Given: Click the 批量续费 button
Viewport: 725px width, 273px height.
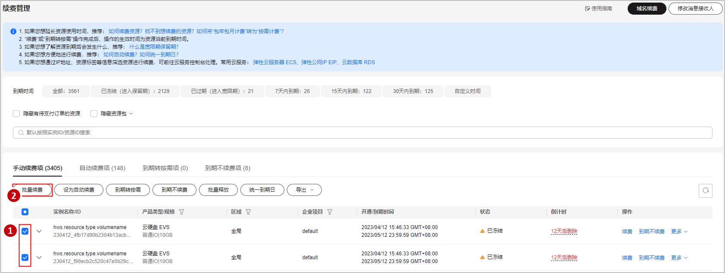Looking at the screenshot, I should (x=32, y=190).
